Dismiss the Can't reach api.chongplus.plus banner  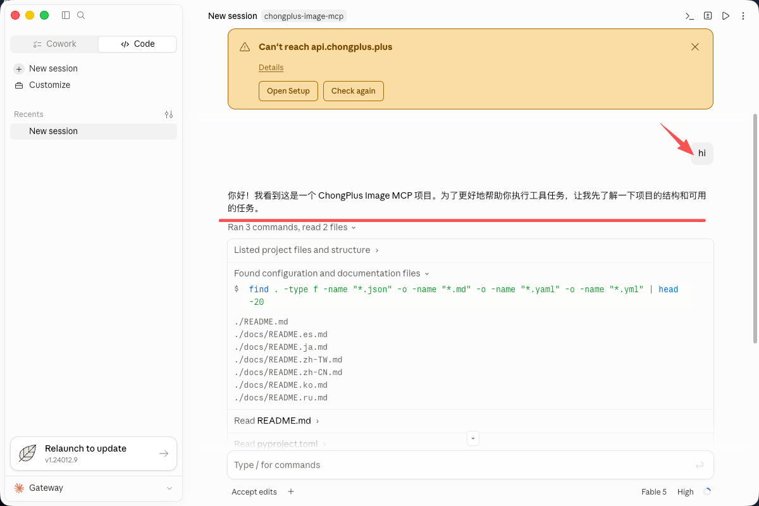tap(695, 47)
